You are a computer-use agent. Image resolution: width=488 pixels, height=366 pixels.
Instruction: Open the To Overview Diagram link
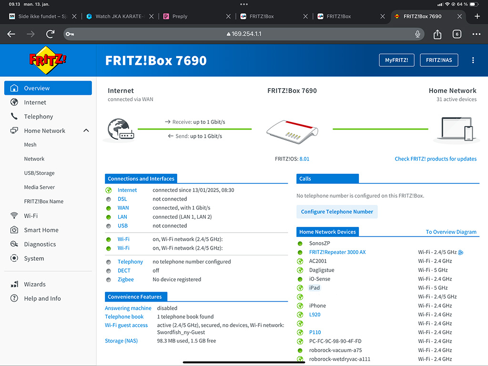(451, 232)
